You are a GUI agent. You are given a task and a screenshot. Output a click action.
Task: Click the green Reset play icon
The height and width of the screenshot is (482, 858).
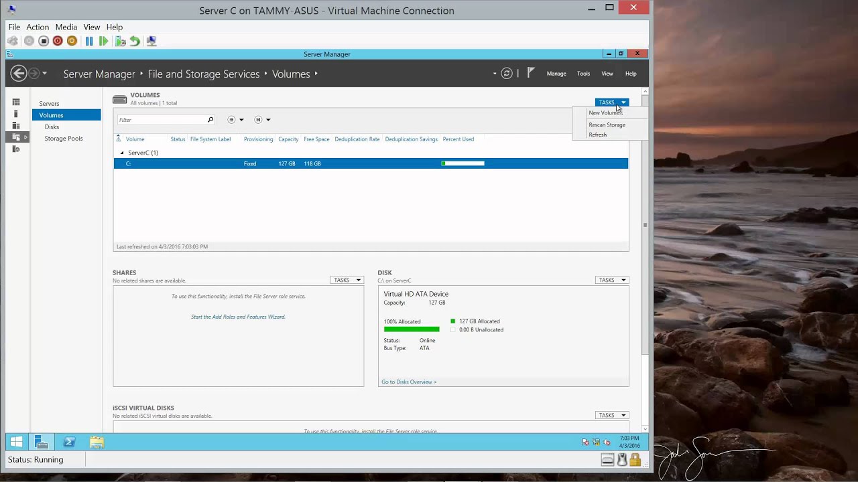(103, 41)
